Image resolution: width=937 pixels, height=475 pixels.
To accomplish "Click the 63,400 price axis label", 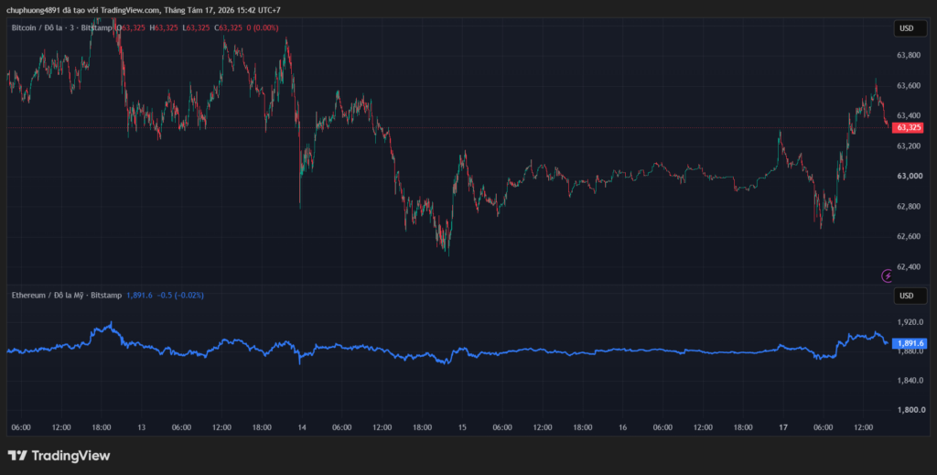I will coord(909,115).
